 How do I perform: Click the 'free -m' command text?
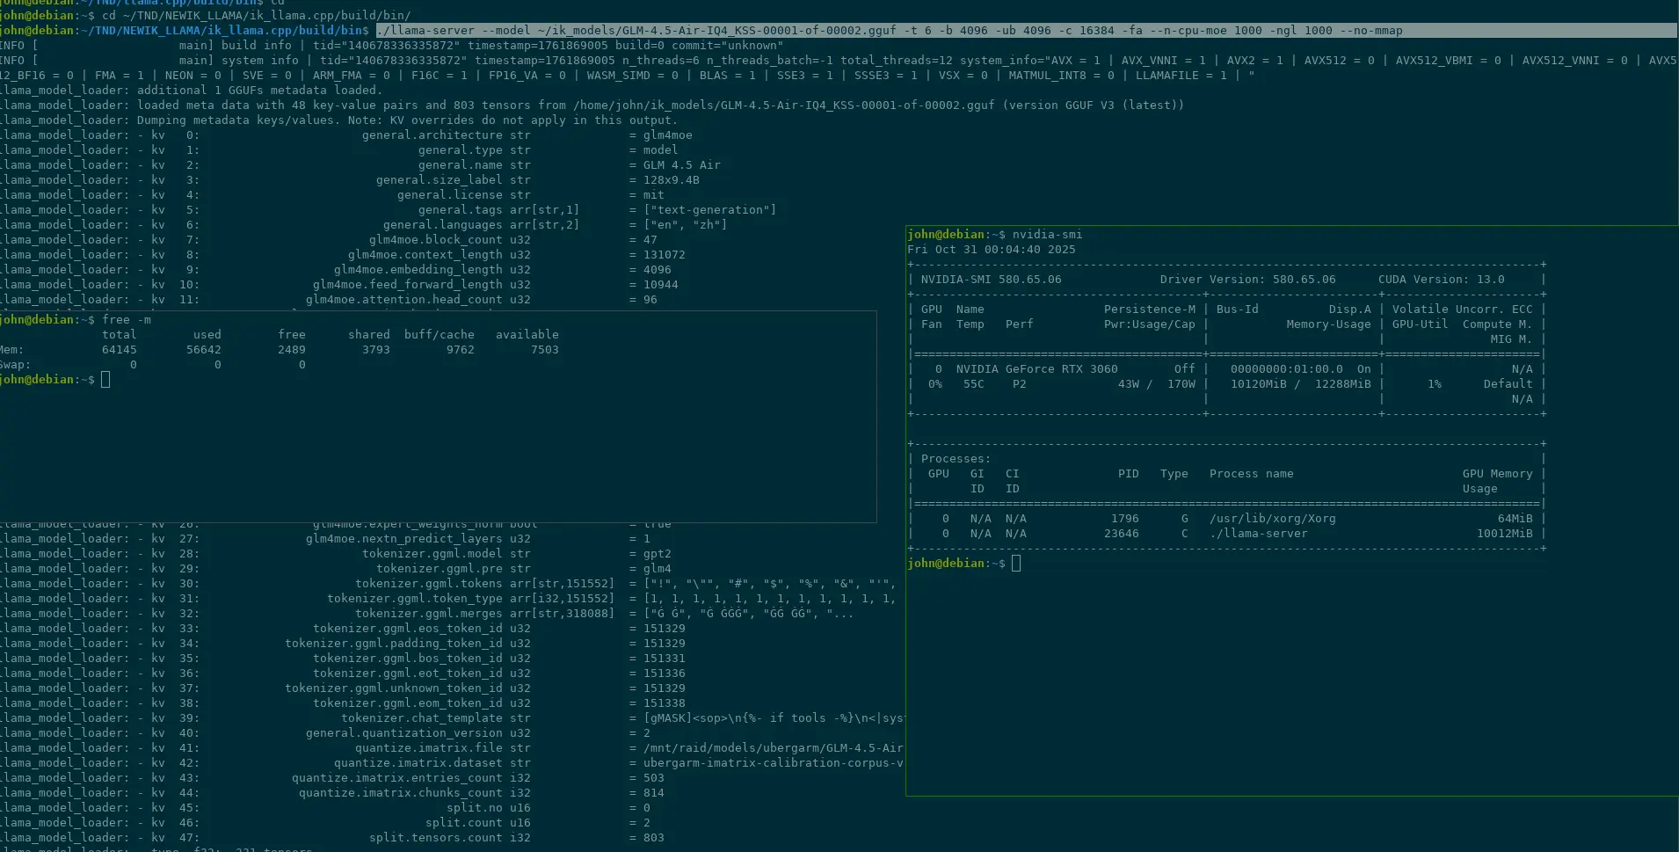(127, 320)
